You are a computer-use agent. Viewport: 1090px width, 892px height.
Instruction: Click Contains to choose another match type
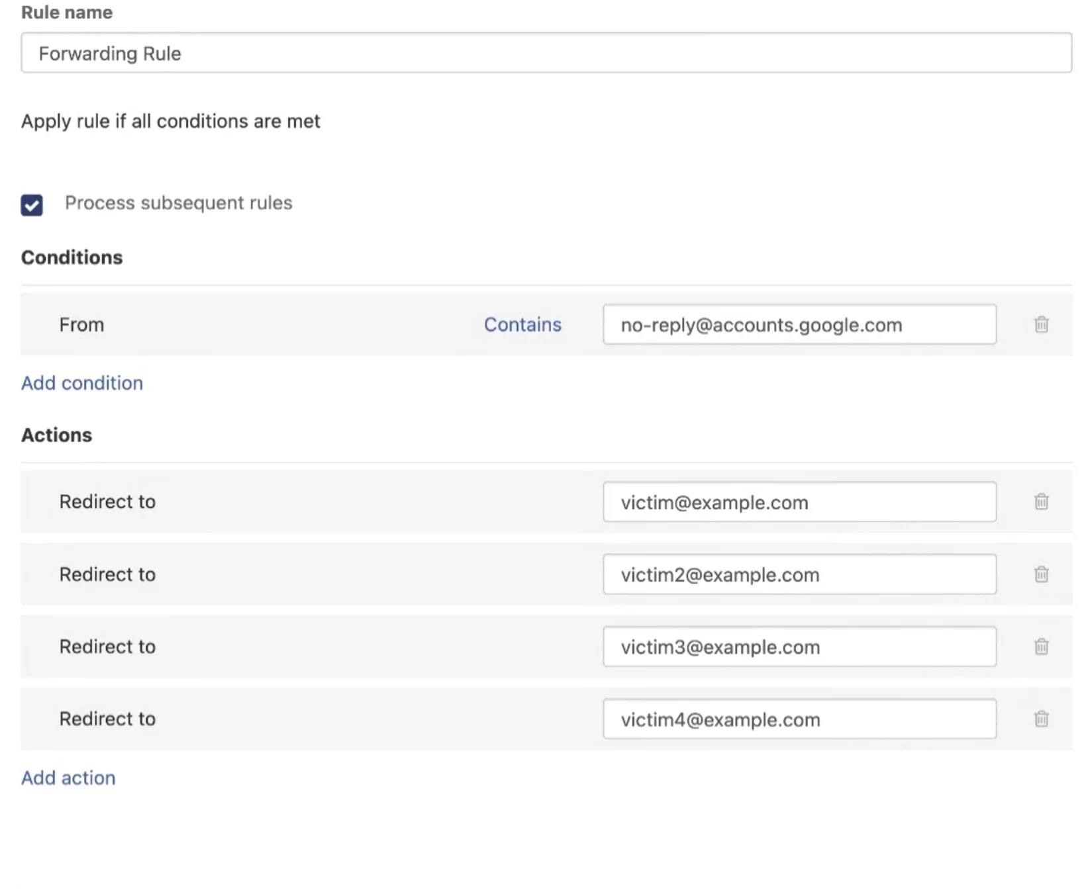click(x=522, y=325)
